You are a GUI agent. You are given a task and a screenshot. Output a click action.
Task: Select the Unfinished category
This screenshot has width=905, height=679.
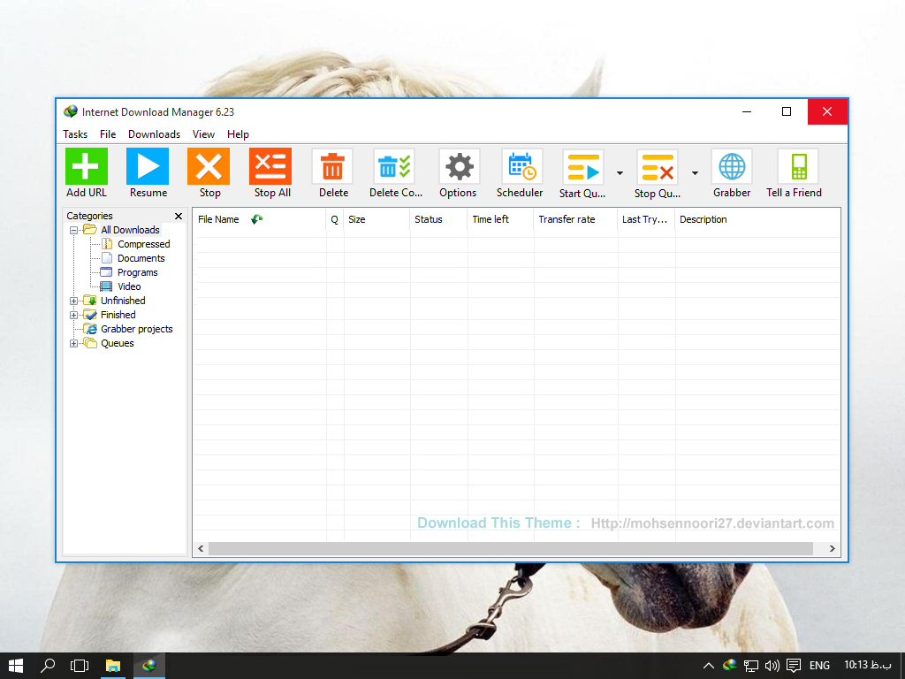(123, 301)
